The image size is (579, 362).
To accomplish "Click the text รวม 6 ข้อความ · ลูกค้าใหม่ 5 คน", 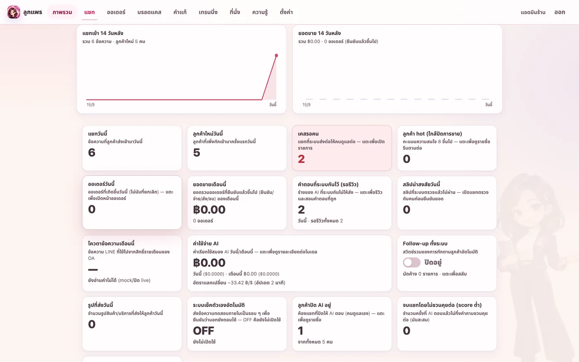I will [114, 41].
